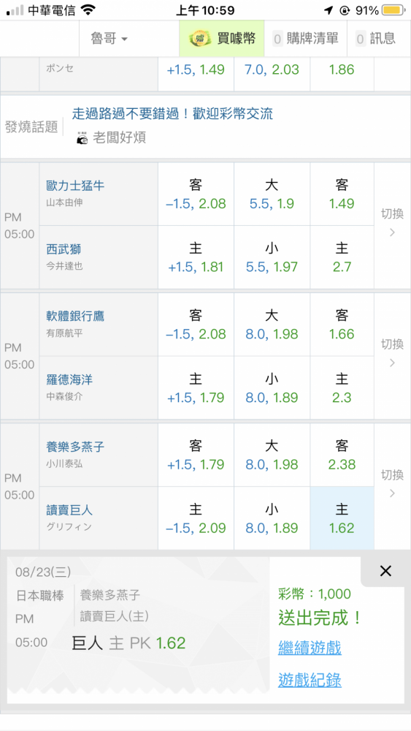The image size is (411, 731).
Task: Click the 遊戲紀錄 link
Action: (310, 680)
